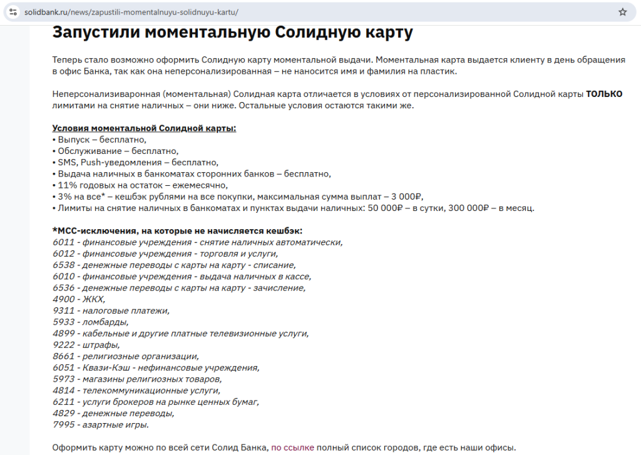Select the solidbank.ru URL in address bar

point(131,13)
